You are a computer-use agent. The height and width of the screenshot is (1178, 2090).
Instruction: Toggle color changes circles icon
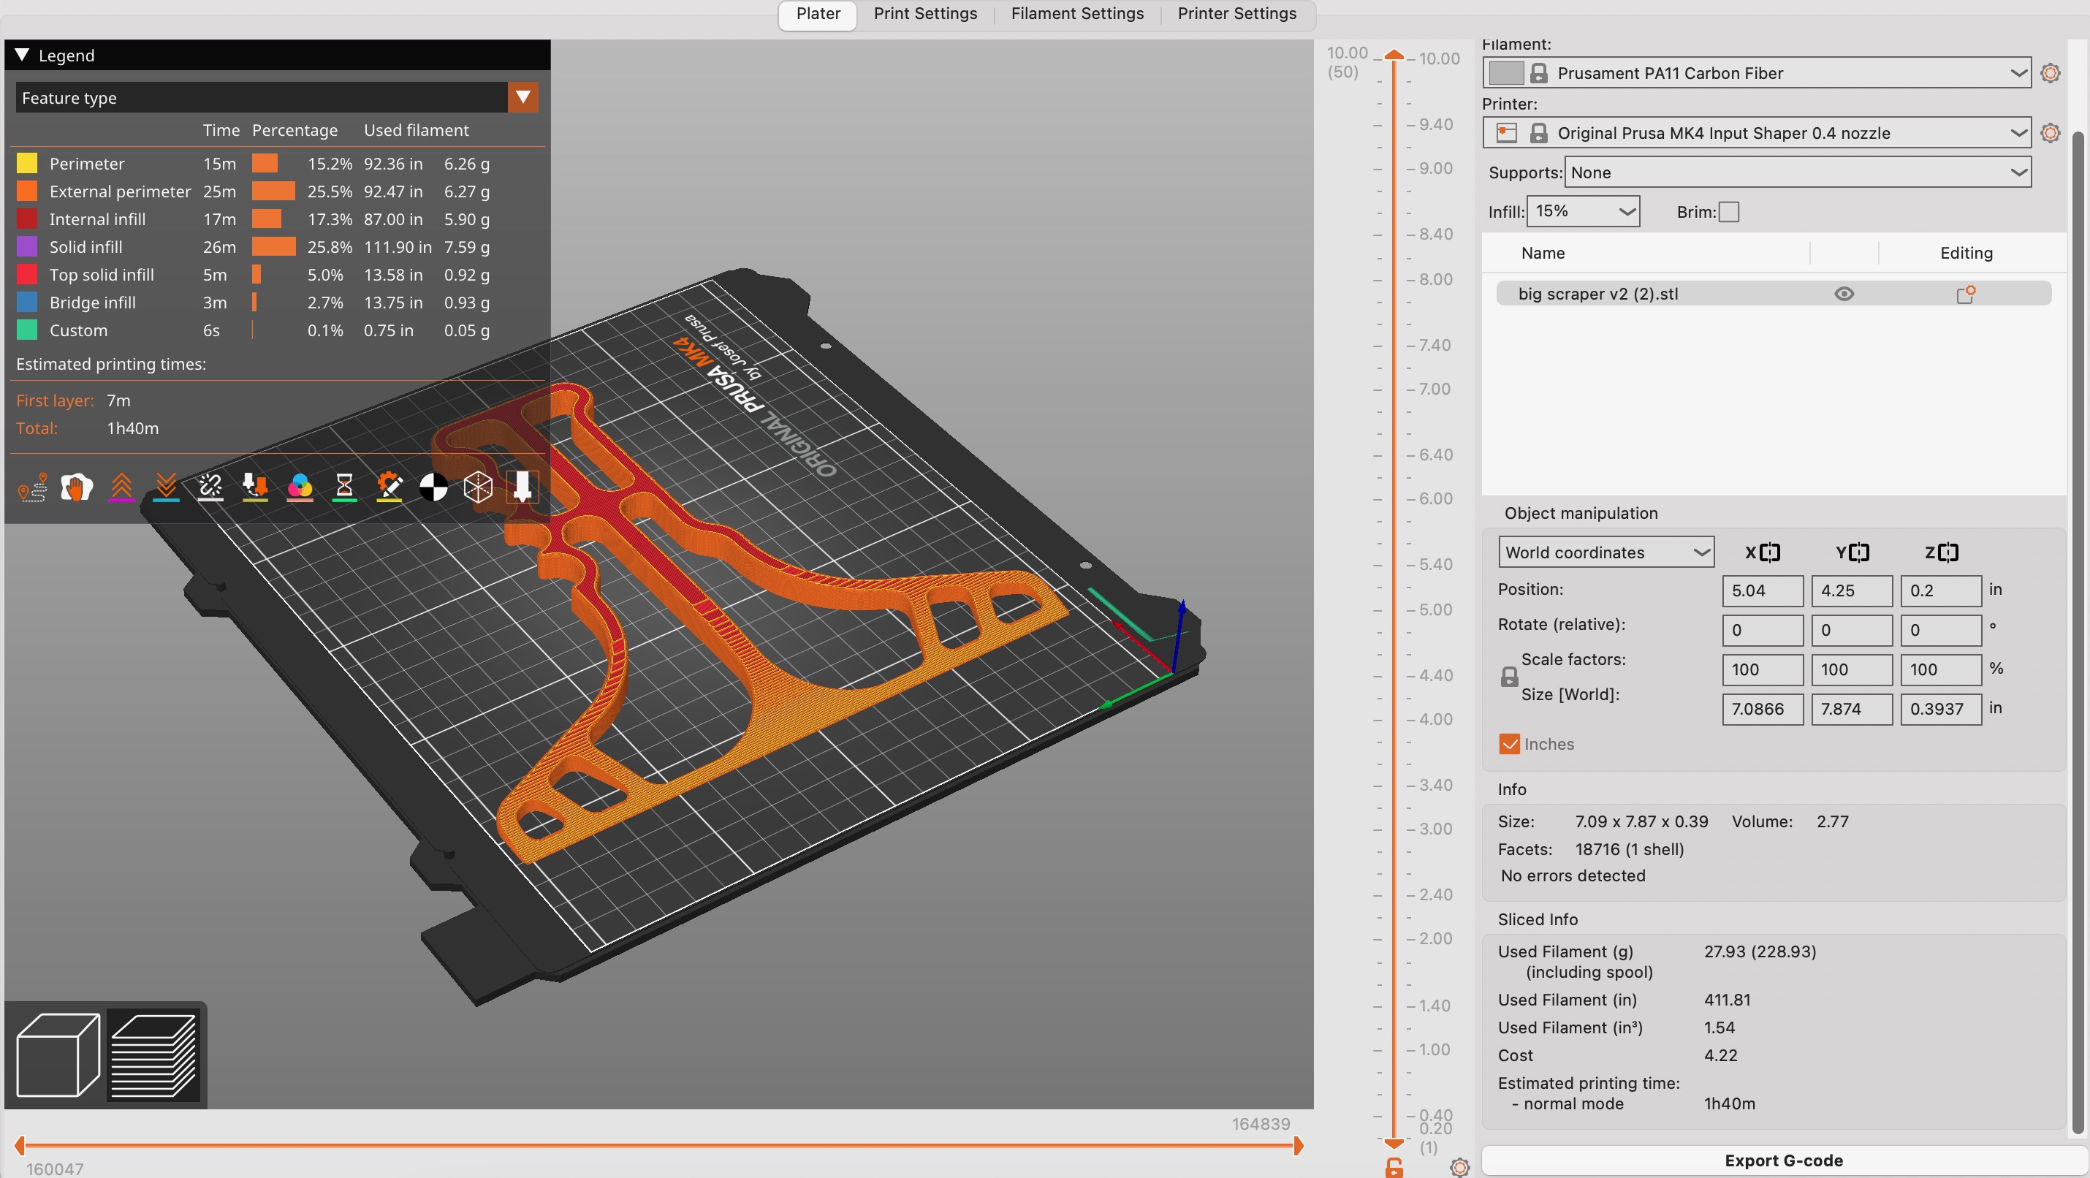pyautogui.click(x=300, y=487)
